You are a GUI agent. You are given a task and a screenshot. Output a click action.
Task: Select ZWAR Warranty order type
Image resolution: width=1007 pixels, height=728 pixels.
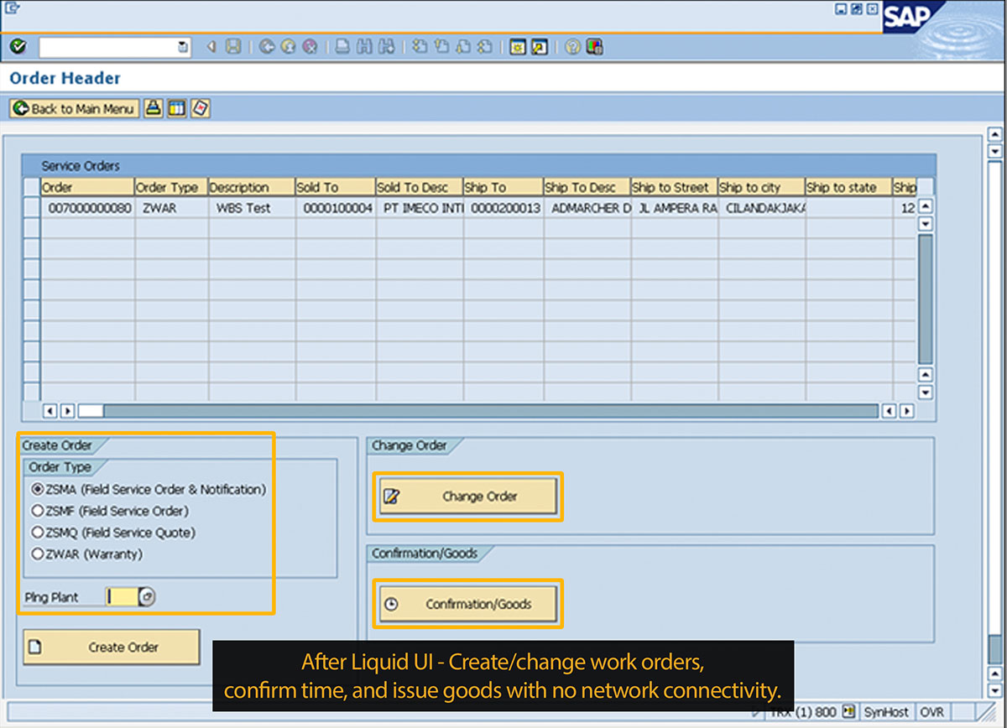click(x=37, y=554)
